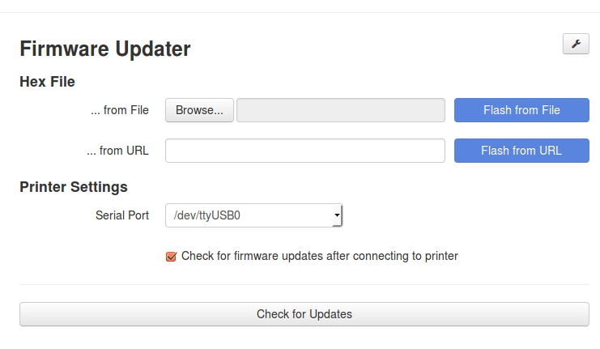The height and width of the screenshot is (349, 600).
Task: Click the Hex File section heading
Action: pos(47,82)
